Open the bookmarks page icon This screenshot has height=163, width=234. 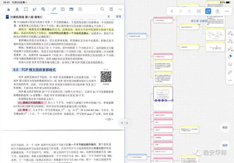pos(111,9)
